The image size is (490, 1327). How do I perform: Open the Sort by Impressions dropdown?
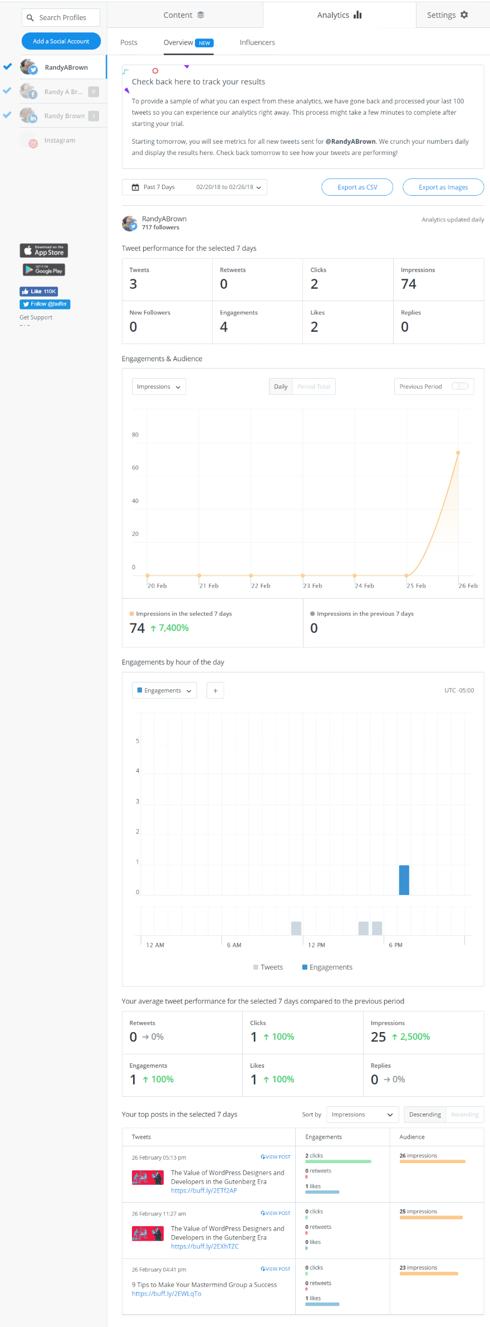[362, 1115]
